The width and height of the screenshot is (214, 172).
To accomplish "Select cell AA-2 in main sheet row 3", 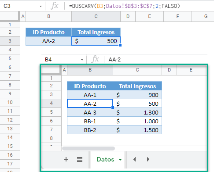I will point(48,41).
